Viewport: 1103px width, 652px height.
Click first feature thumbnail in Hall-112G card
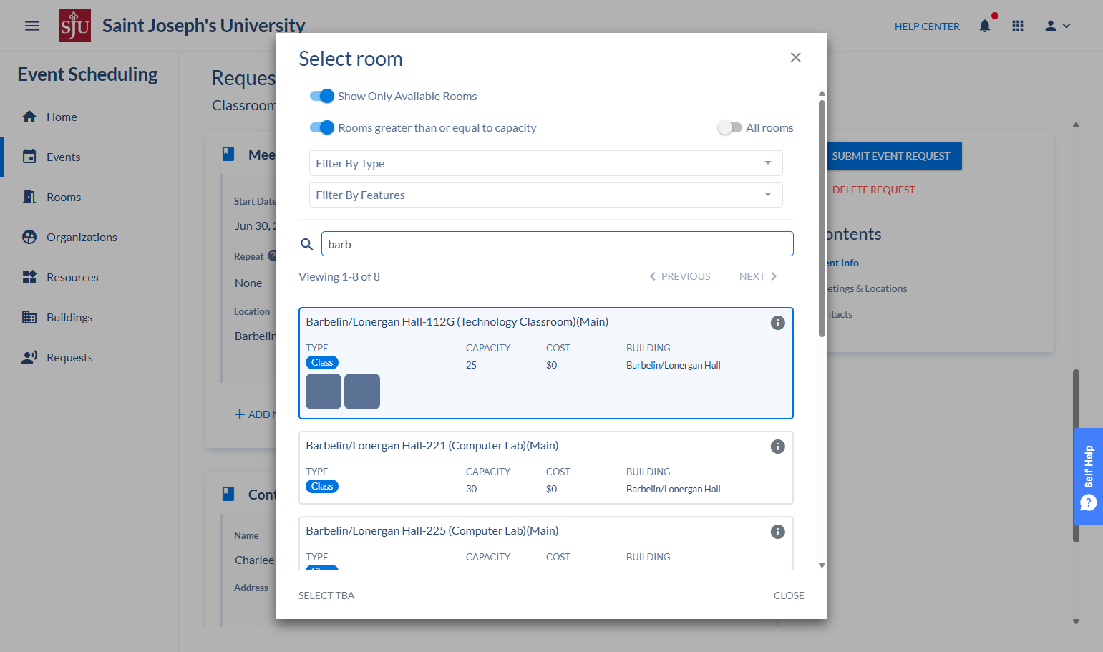[x=324, y=391]
